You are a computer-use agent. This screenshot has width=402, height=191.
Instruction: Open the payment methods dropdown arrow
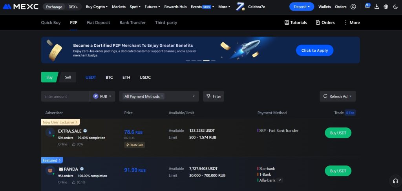(x=194, y=96)
